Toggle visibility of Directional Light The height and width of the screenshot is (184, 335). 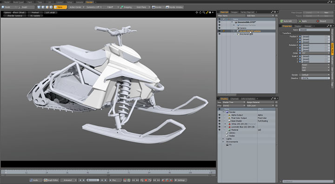pyautogui.click(x=219, y=34)
